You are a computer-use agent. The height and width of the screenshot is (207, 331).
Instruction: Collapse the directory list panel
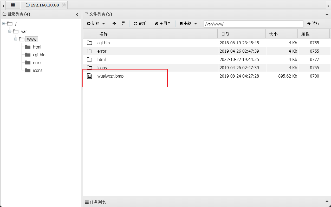(77, 15)
